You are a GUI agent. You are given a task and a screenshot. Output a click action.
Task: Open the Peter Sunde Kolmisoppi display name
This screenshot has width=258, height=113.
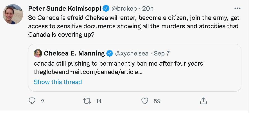coord(65,9)
